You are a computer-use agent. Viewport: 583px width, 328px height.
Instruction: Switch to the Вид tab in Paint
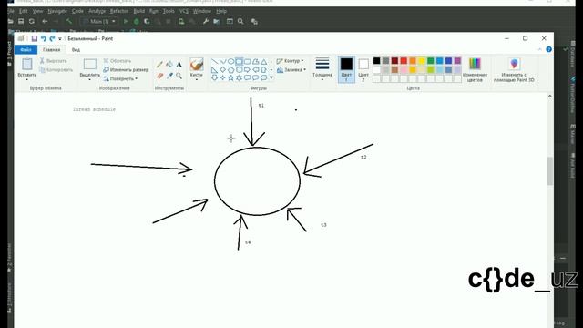76,49
